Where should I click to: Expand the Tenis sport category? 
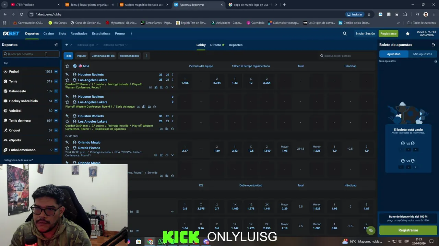point(56,81)
